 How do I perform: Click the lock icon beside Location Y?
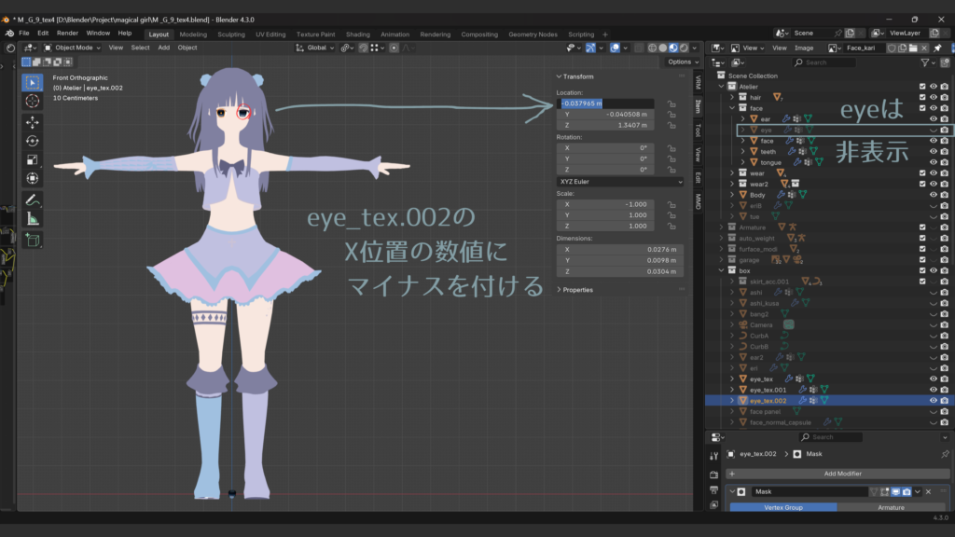point(671,115)
